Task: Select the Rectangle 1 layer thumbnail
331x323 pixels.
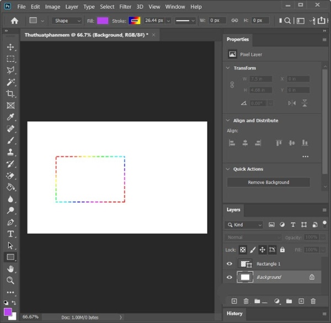Action: 244,264
